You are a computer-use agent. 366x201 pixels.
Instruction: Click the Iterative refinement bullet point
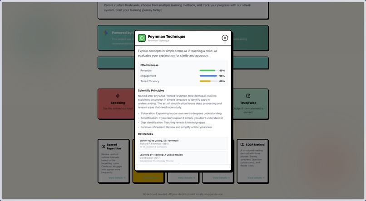click(177, 127)
